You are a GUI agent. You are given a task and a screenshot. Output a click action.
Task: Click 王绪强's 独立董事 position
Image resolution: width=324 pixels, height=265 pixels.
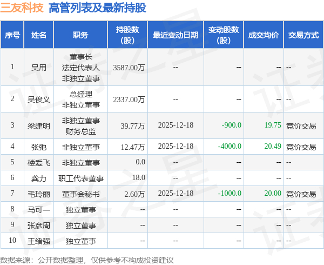[x=81, y=241]
